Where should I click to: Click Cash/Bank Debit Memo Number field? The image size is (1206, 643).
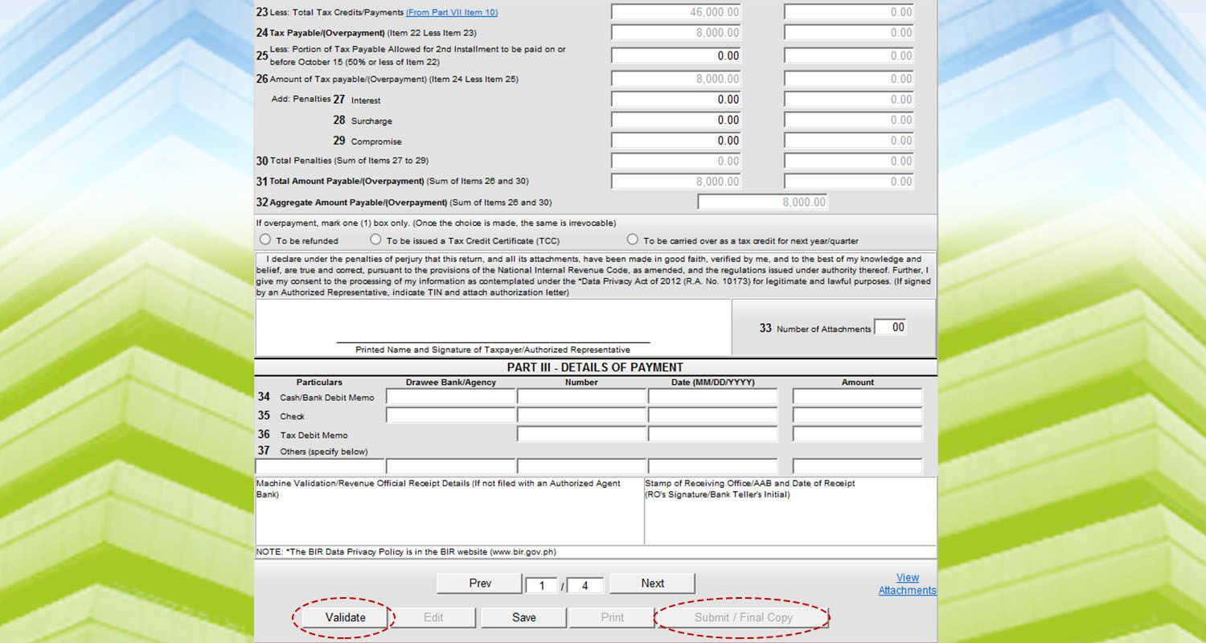coord(581,396)
